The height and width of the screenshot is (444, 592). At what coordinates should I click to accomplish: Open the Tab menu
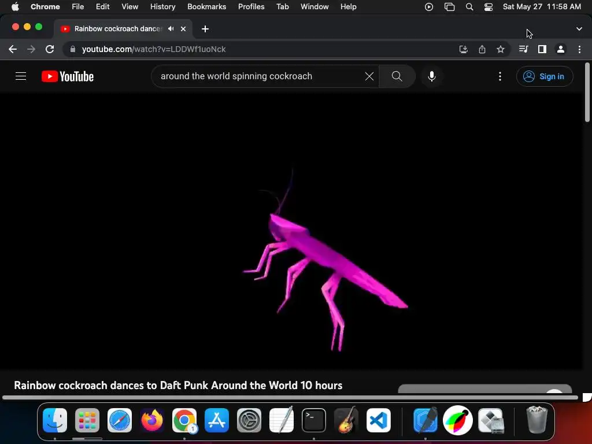pos(282,7)
